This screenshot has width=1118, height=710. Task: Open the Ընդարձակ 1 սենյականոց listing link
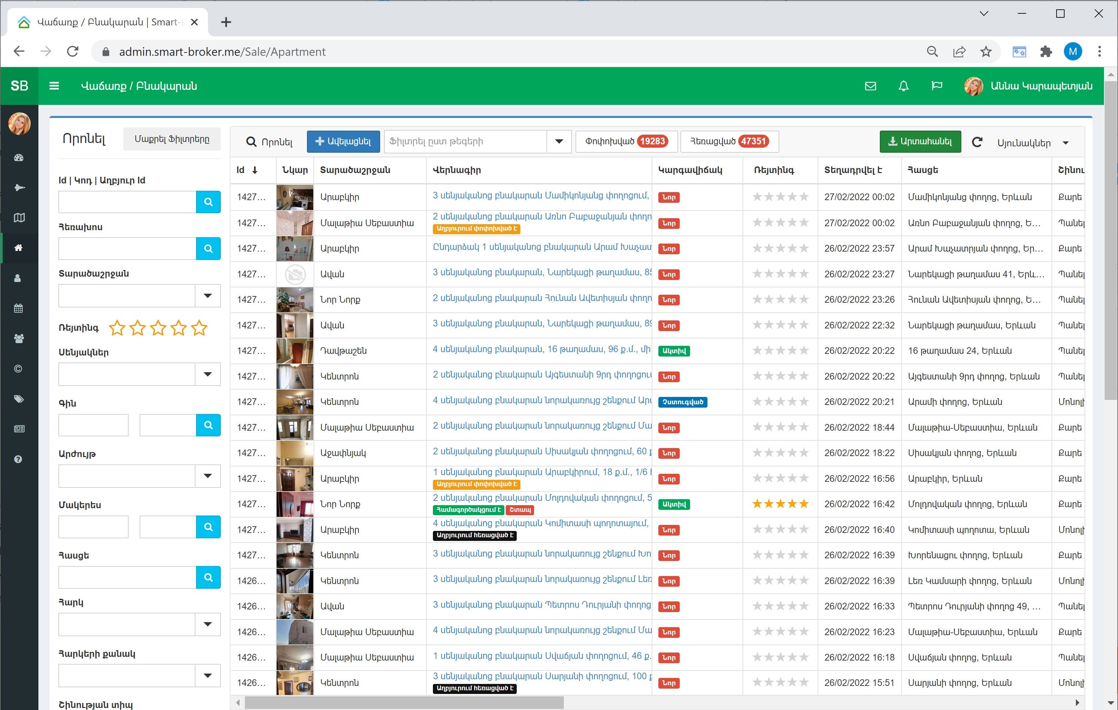pyautogui.click(x=542, y=247)
